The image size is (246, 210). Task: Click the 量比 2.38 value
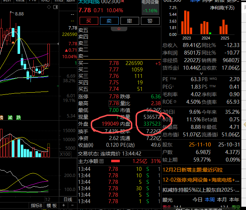coord(156,103)
